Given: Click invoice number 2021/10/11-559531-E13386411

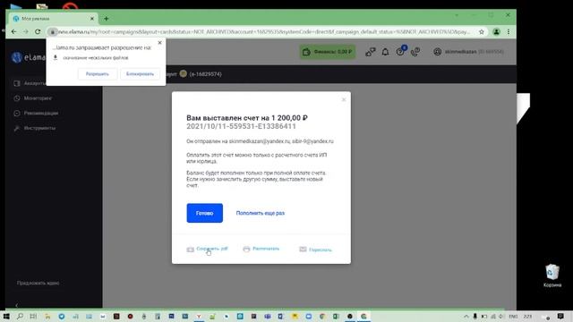Looking at the screenshot, I should point(241,126).
